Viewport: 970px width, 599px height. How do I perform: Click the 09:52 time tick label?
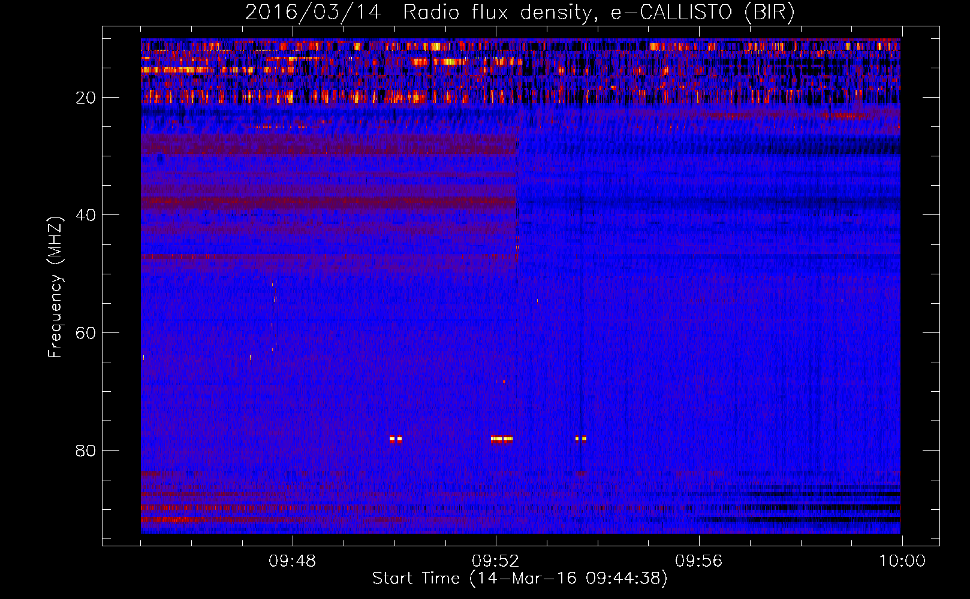[x=496, y=561]
